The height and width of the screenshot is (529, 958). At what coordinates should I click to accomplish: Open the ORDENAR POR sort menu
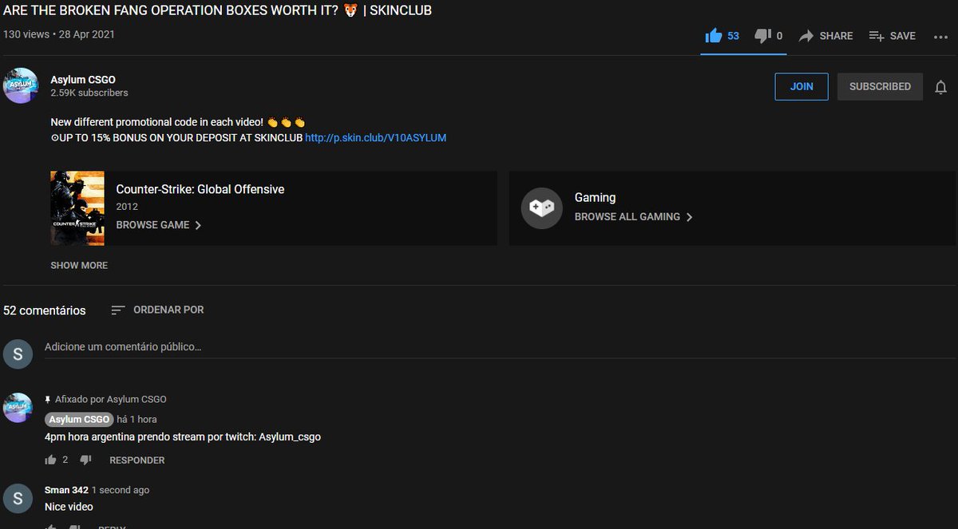(x=157, y=310)
